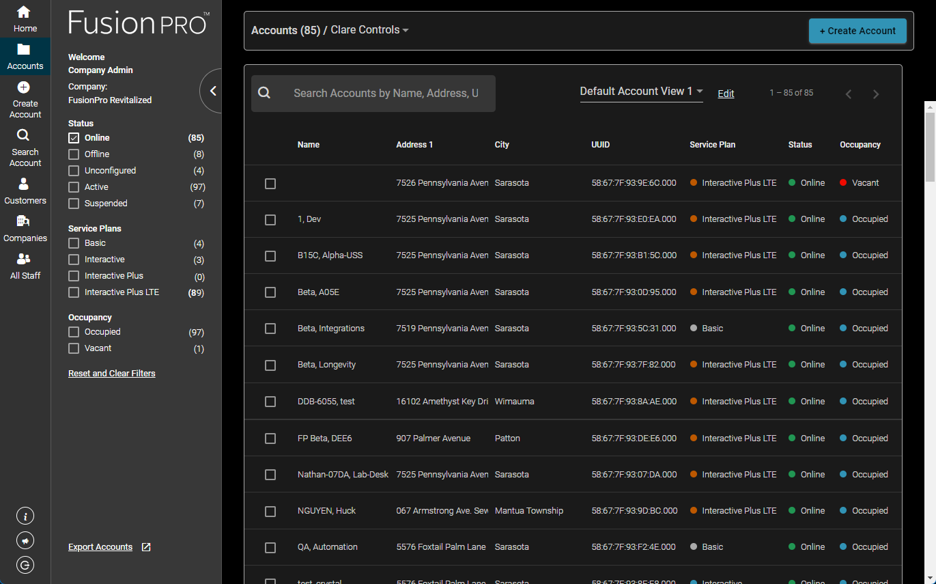This screenshot has height=584, width=936.
Task: Open the Clare Controls breadcrumb dropdown
Action: [x=368, y=29]
